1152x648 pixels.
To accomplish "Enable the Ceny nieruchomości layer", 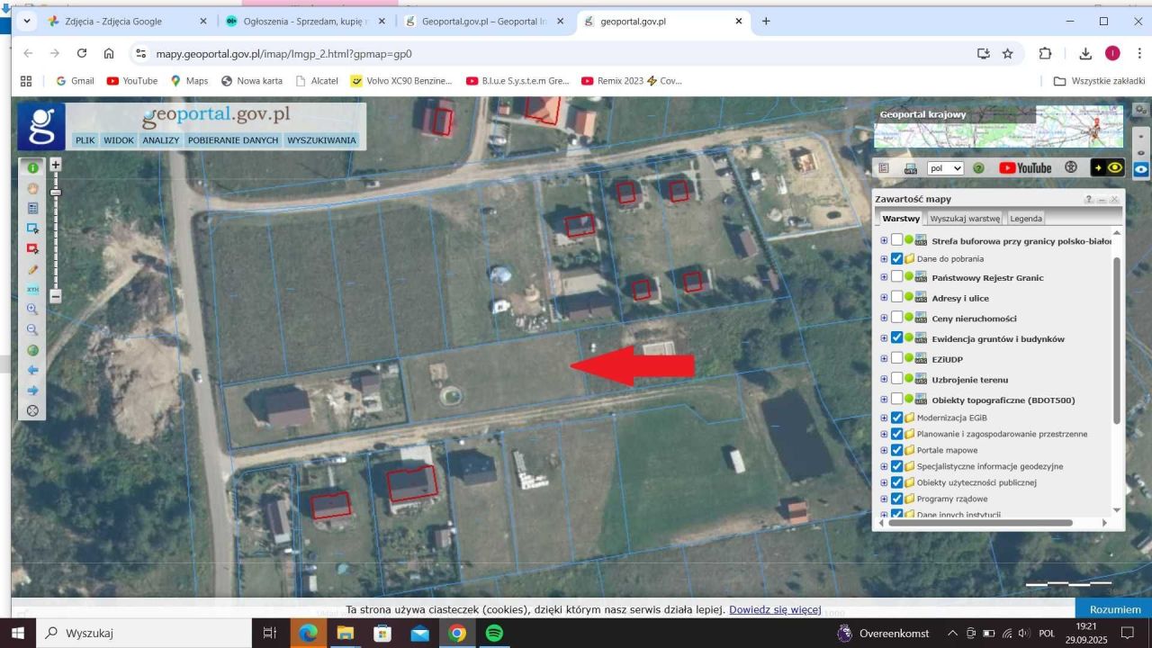I will (x=896, y=318).
